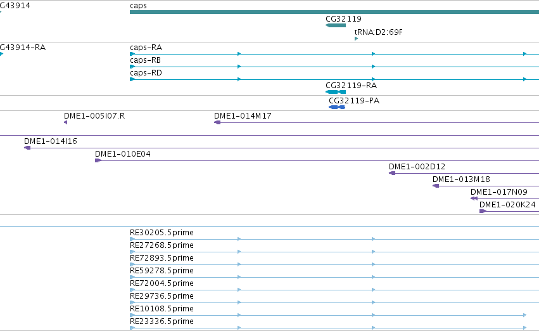This screenshot has width=539, height=331.
Task: Click the DME1-005I07.R label
Action: 94,116
